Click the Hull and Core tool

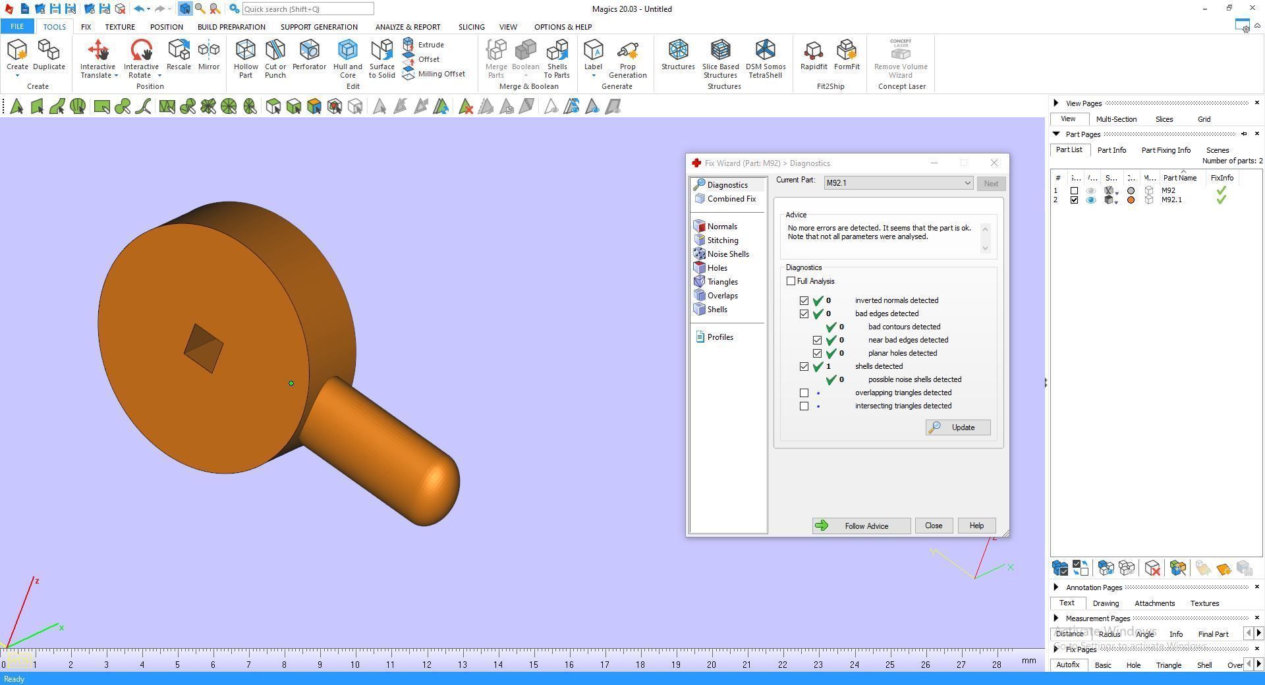348,58
